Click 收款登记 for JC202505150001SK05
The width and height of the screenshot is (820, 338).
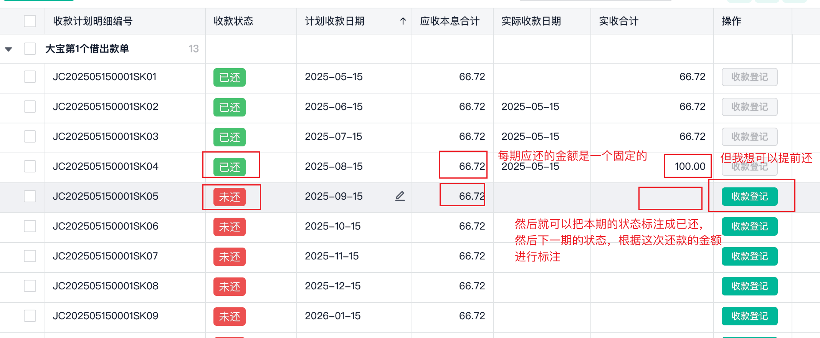(x=749, y=197)
